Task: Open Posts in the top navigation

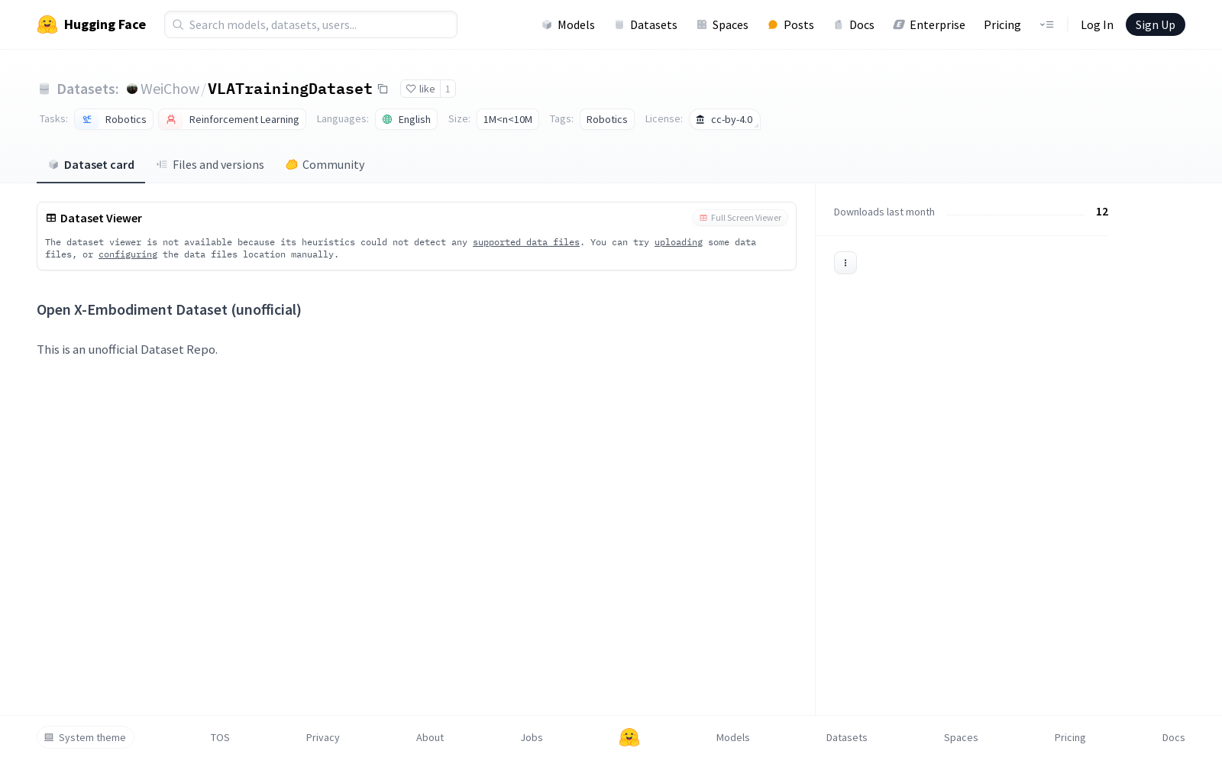Action: point(790,24)
